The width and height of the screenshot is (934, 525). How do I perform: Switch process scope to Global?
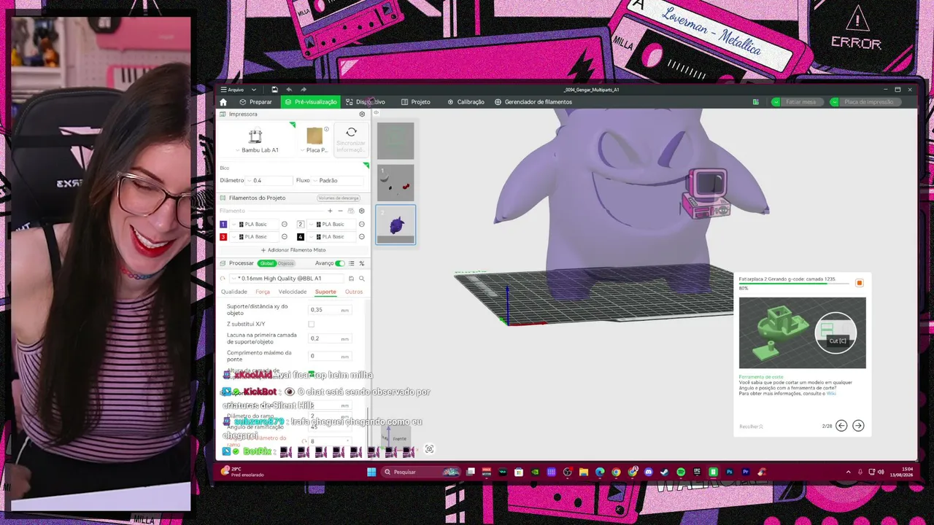point(266,263)
